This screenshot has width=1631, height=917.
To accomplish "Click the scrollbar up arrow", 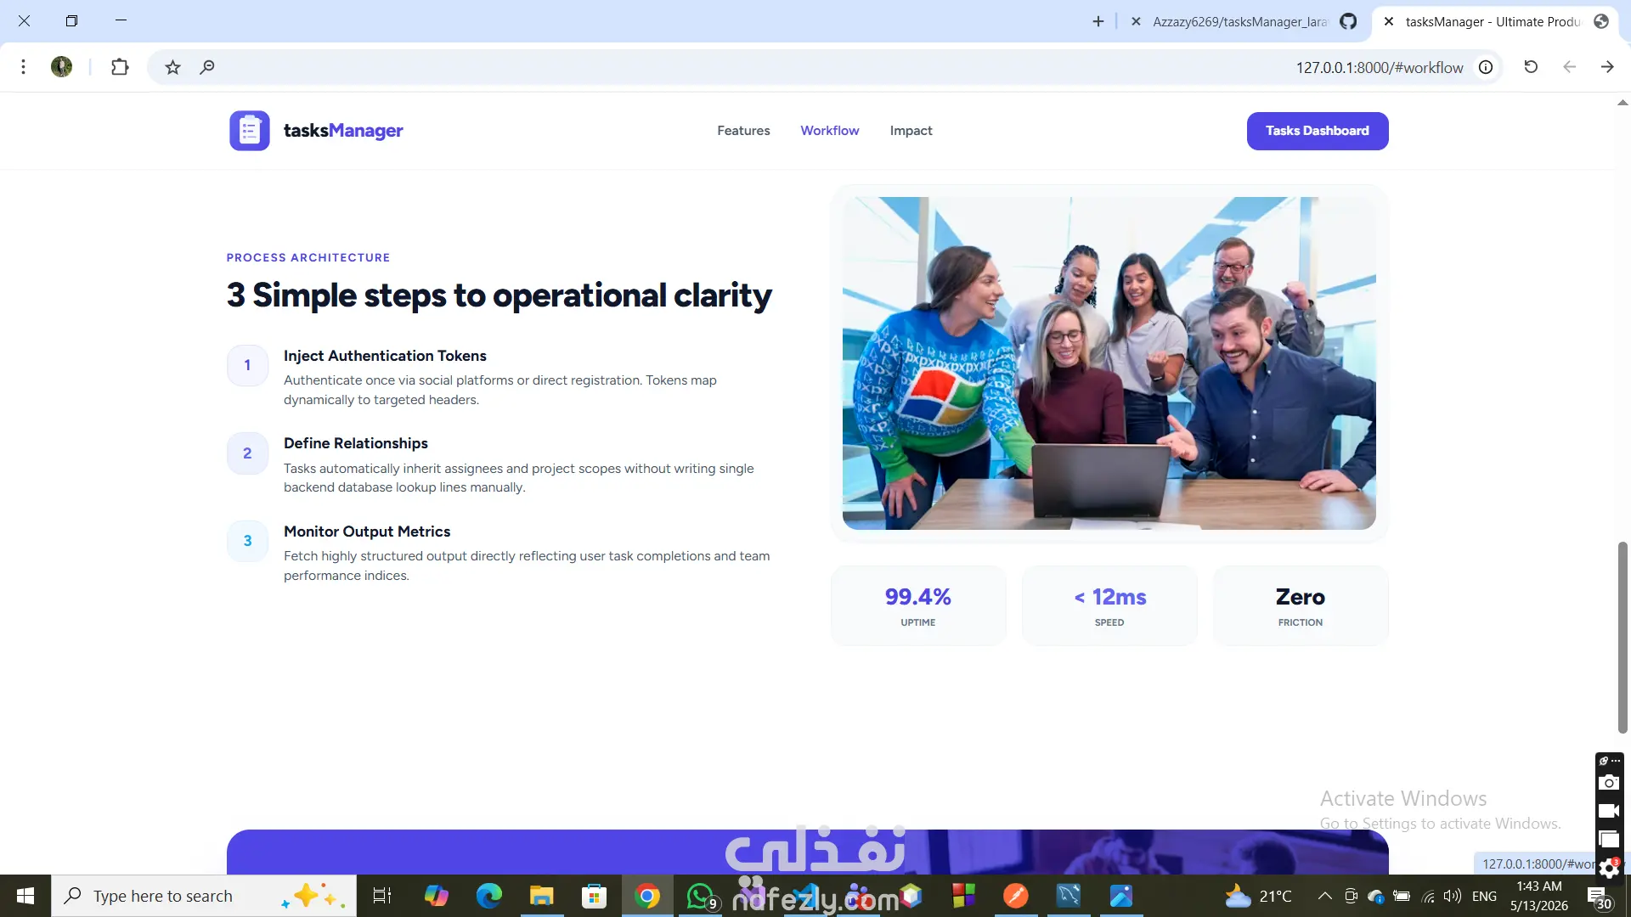I will [1623, 103].
